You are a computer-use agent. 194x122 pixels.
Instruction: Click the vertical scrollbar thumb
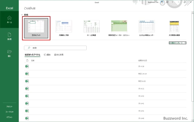pos(193,58)
